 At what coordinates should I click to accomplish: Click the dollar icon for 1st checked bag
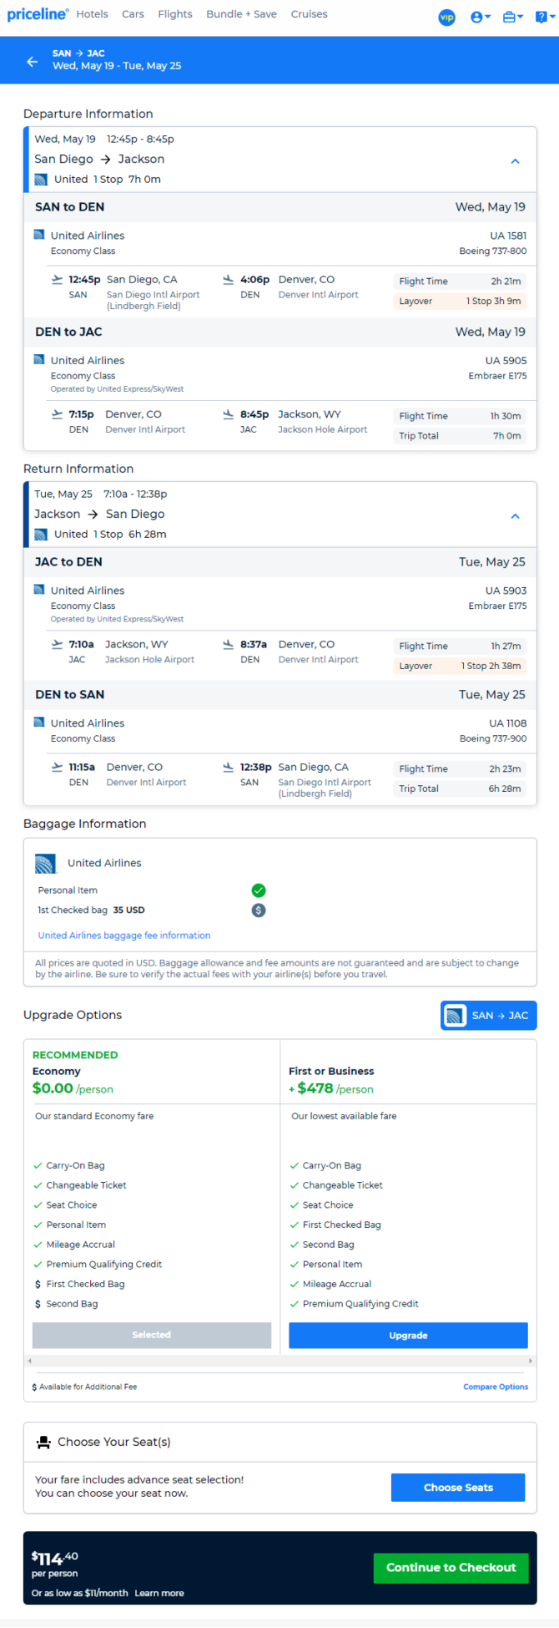point(259,910)
